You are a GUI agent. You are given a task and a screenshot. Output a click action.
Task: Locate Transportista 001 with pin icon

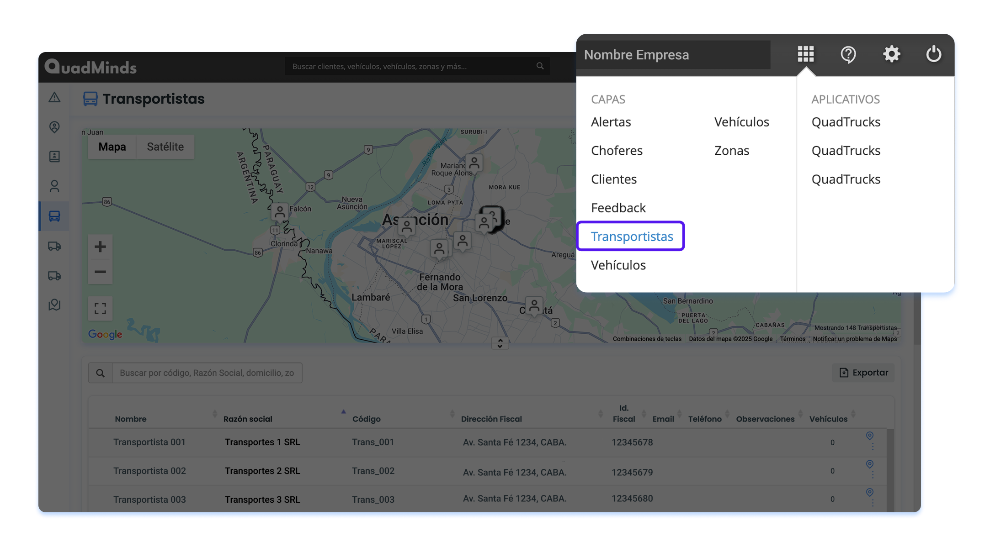[x=870, y=436]
